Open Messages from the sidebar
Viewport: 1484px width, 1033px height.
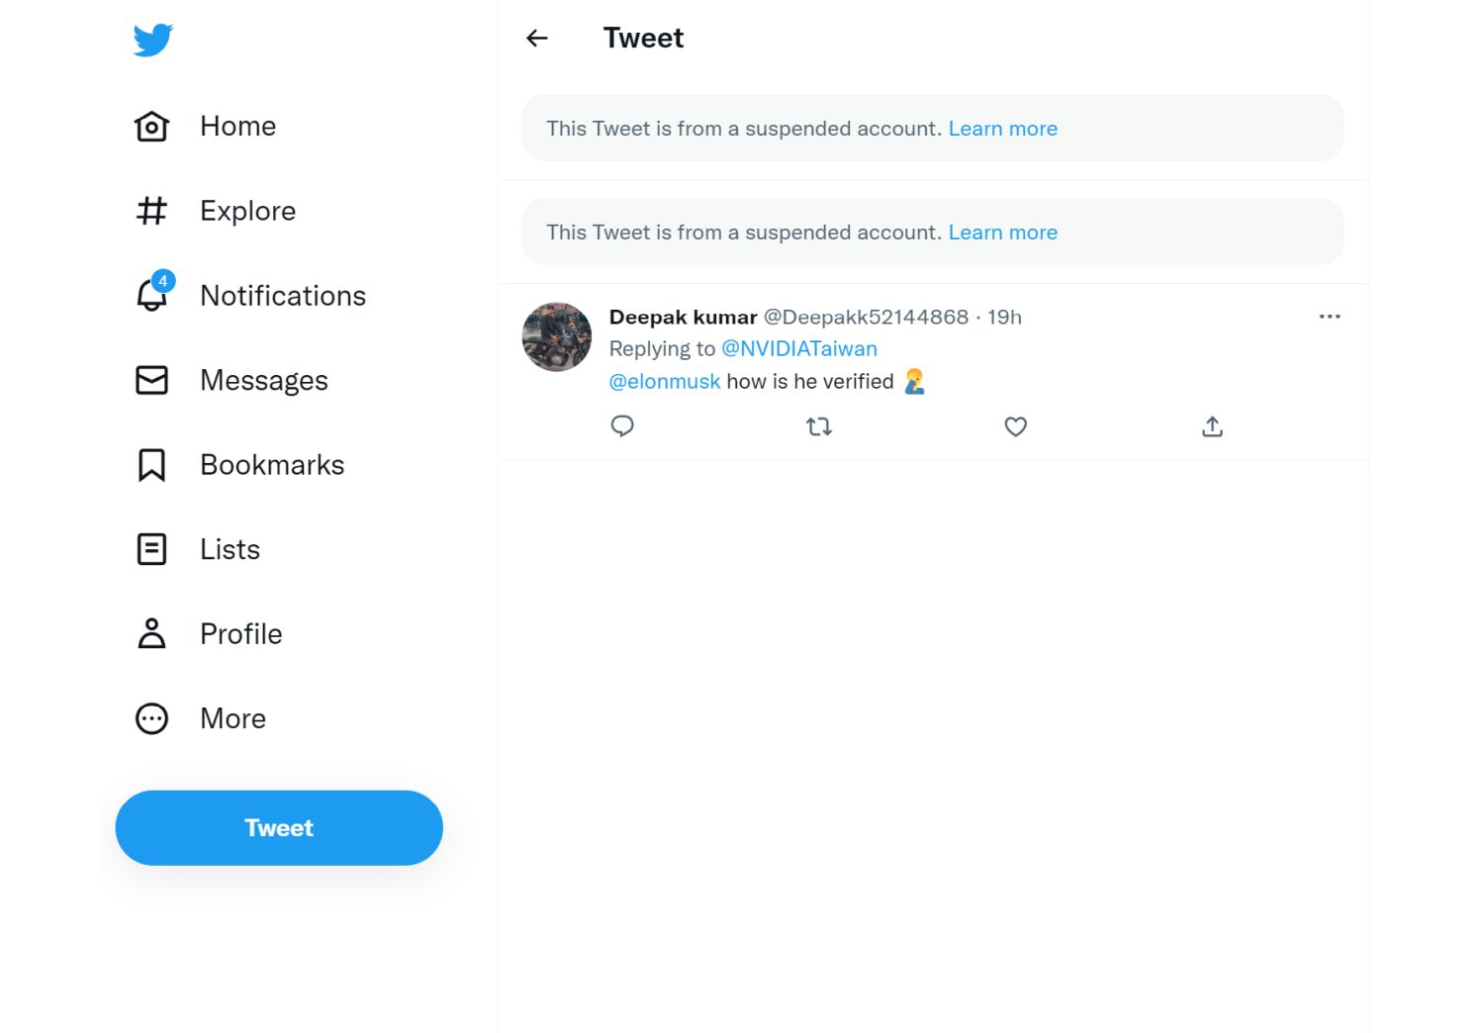pyautogui.click(x=263, y=380)
